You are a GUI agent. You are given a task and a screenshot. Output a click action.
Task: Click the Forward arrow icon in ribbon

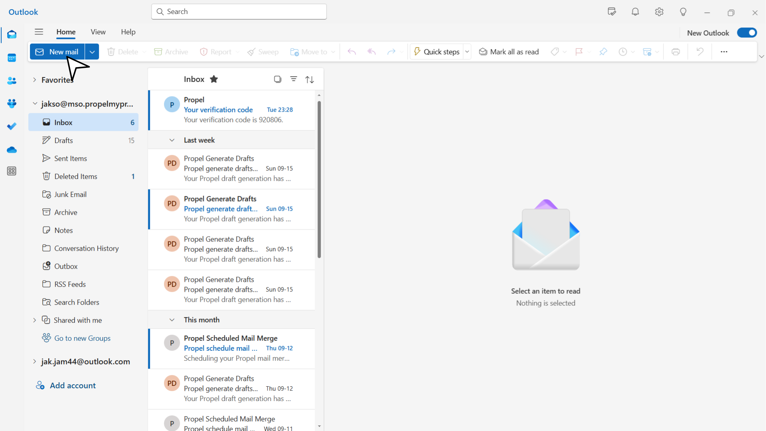pos(391,52)
